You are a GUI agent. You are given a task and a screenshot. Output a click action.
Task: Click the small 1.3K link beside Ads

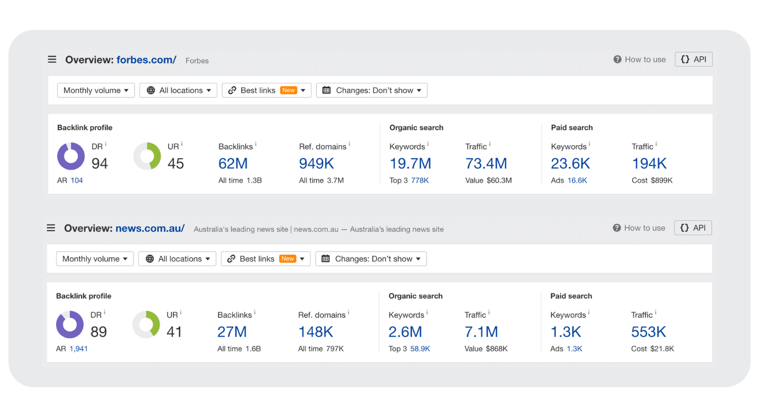pyautogui.click(x=575, y=349)
